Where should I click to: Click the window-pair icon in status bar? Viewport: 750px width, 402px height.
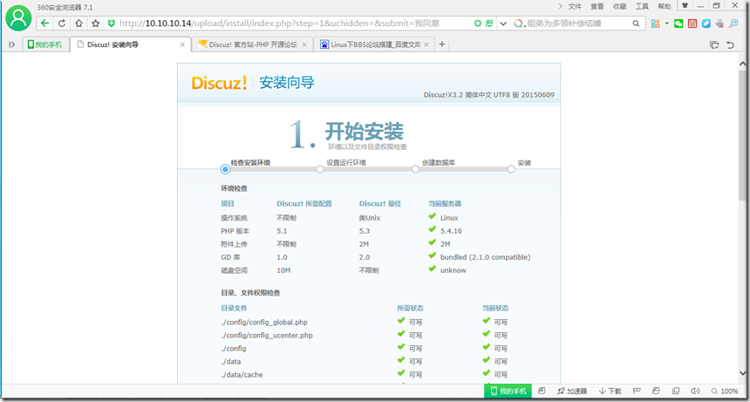(675, 391)
